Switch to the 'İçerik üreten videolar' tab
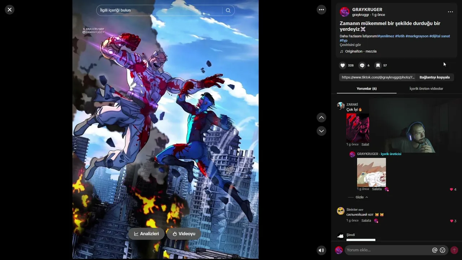462x260 pixels. (426, 88)
